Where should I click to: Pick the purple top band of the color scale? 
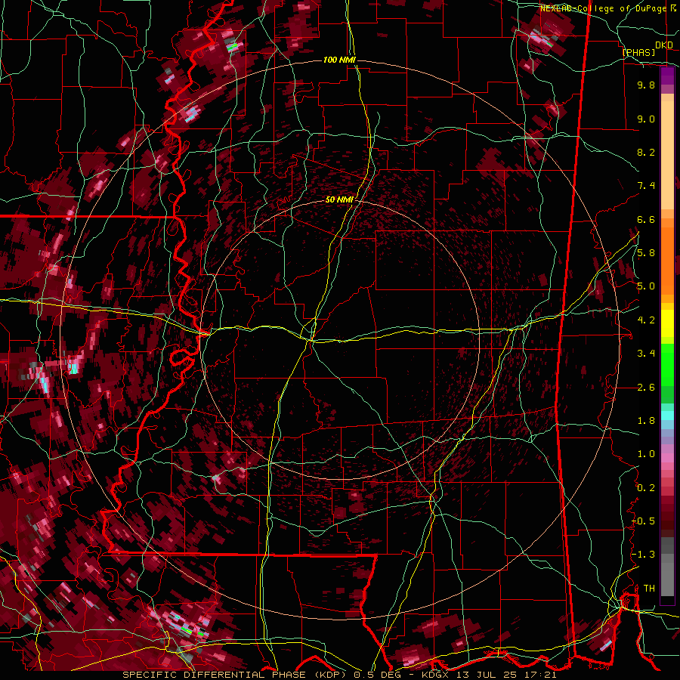pyautogui.click(x=667, y=76)
